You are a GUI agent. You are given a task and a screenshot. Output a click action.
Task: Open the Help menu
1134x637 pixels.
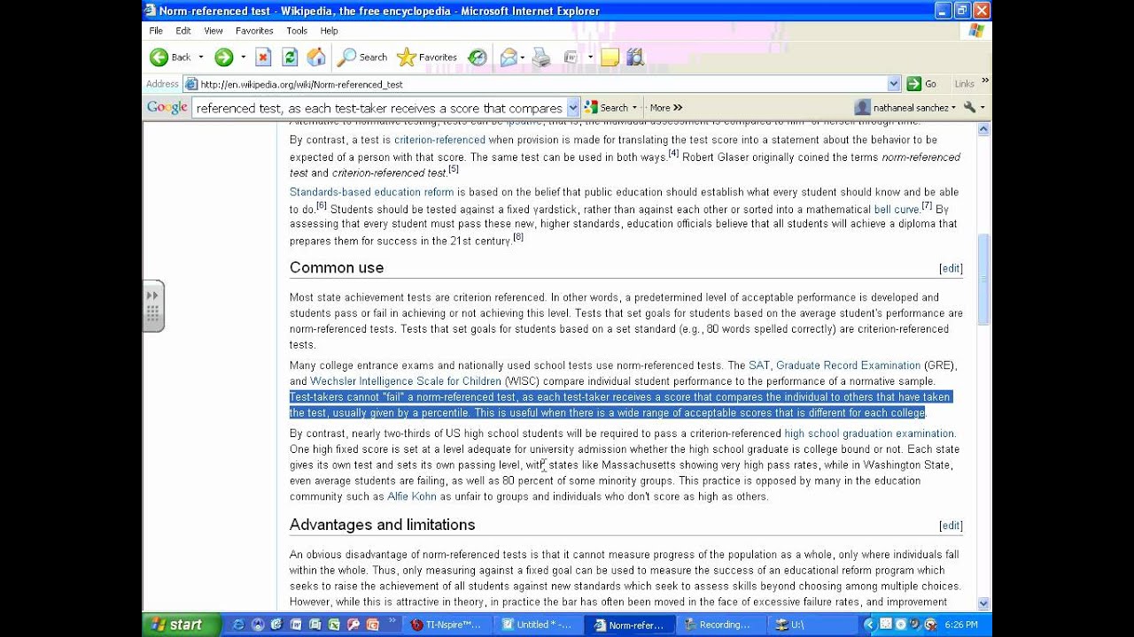329,31
